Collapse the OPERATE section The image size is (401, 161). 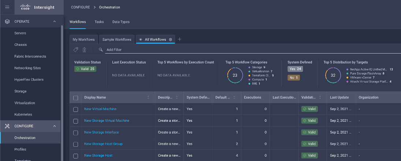55,22
